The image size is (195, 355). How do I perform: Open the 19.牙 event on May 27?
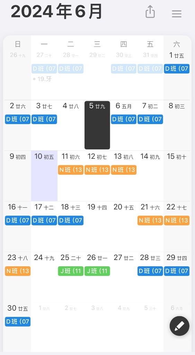43,79
